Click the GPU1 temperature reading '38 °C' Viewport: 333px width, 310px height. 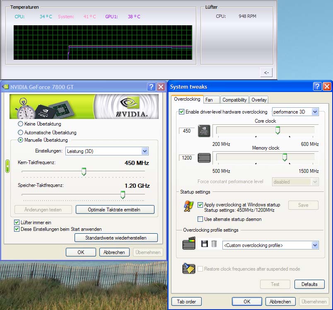click(x=134, y=17)
